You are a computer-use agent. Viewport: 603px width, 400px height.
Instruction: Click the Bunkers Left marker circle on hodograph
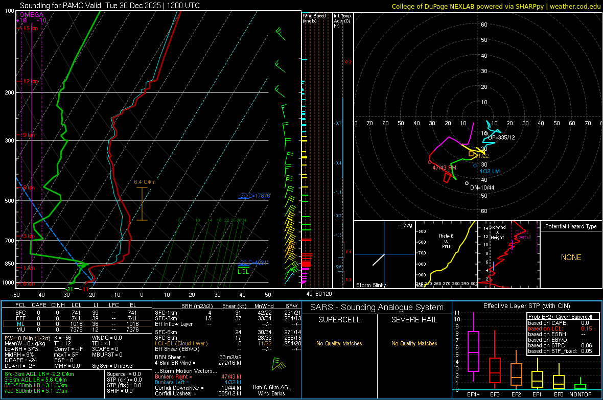click(x=475, y=166)
